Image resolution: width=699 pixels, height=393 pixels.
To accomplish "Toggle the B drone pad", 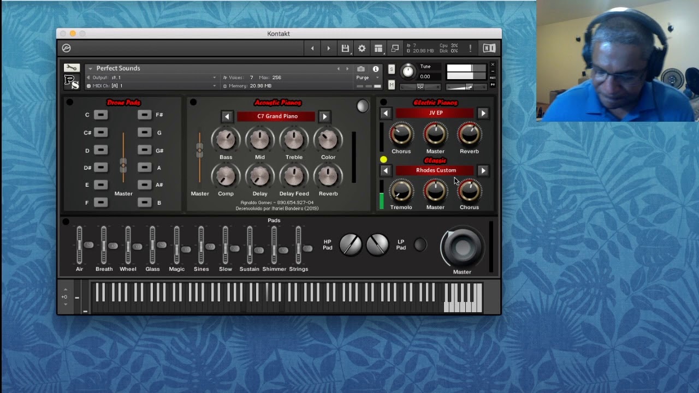I will (x=144, y=203).
